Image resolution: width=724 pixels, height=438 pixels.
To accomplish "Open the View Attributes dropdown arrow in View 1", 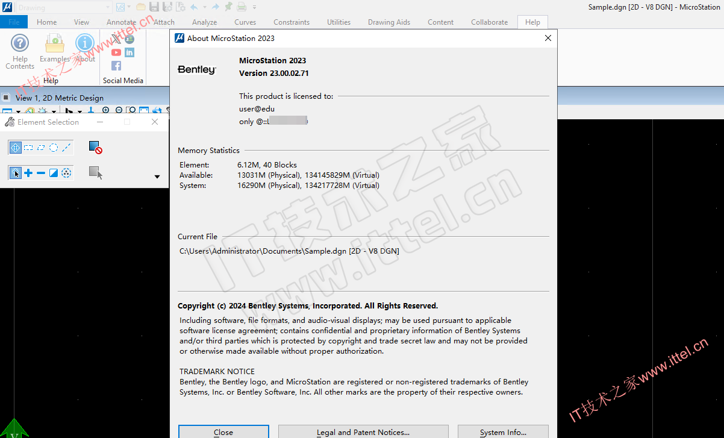I will point(18,112).
